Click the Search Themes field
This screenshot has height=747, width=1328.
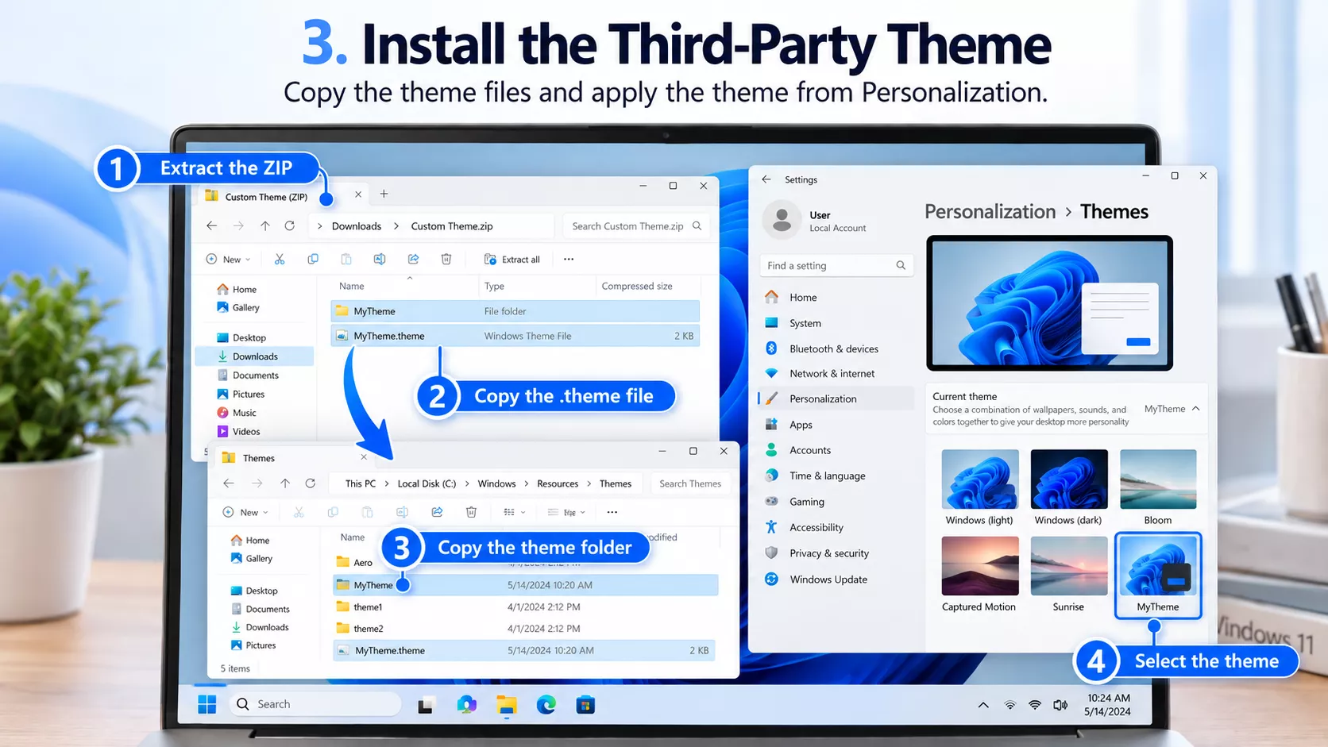[x=690, y=483]
